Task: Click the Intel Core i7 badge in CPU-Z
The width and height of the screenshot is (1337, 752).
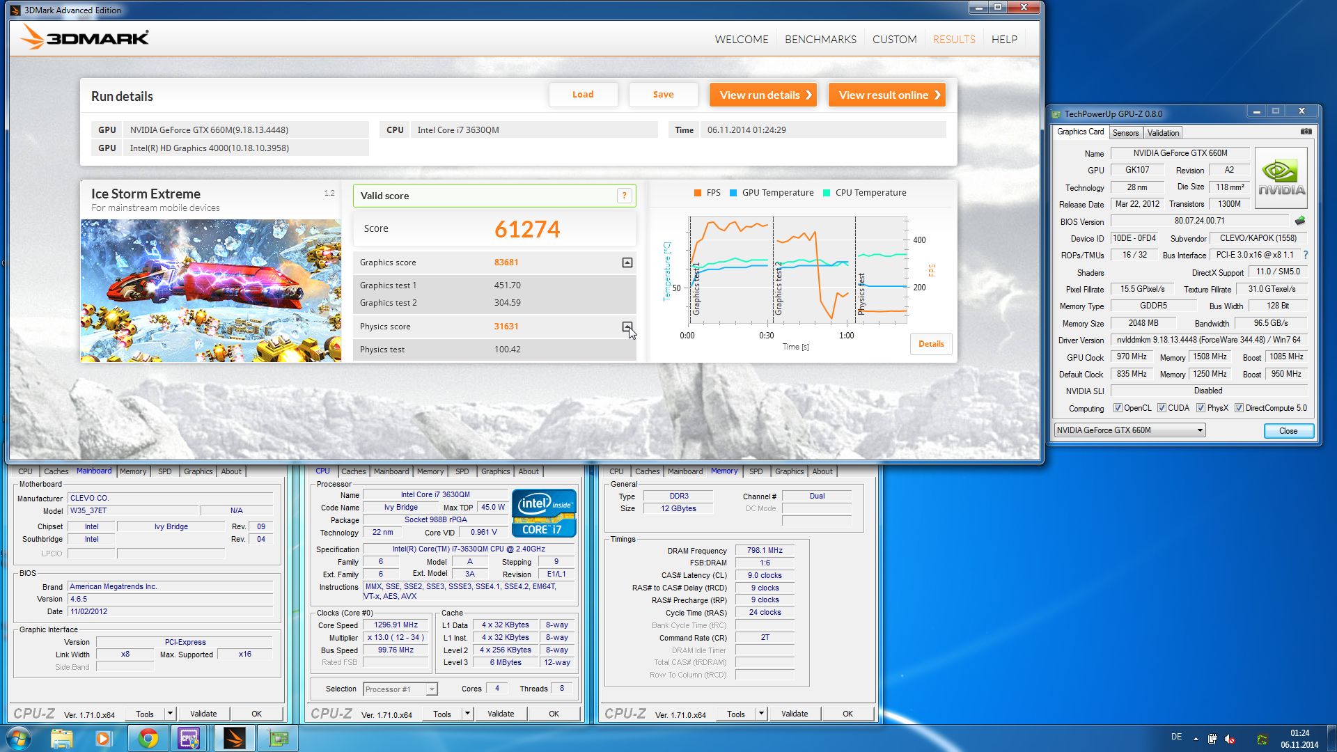Action: pyautogui.click(x=544, y=513)
